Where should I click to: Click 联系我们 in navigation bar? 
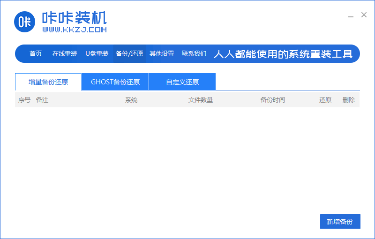point(194,53)
